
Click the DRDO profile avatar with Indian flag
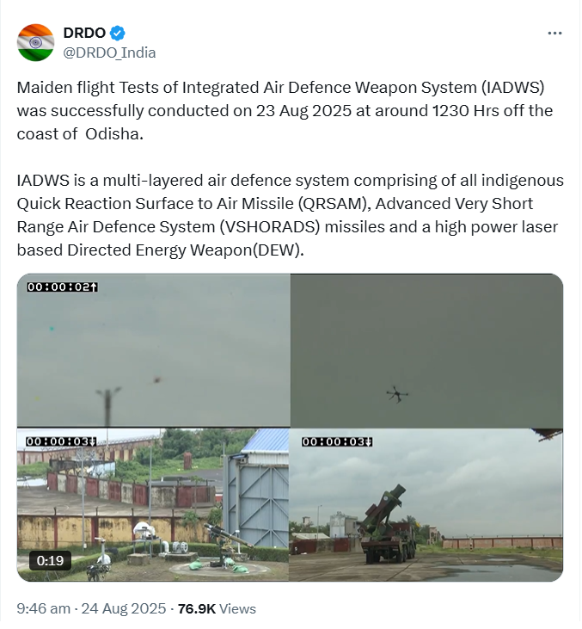35,42
